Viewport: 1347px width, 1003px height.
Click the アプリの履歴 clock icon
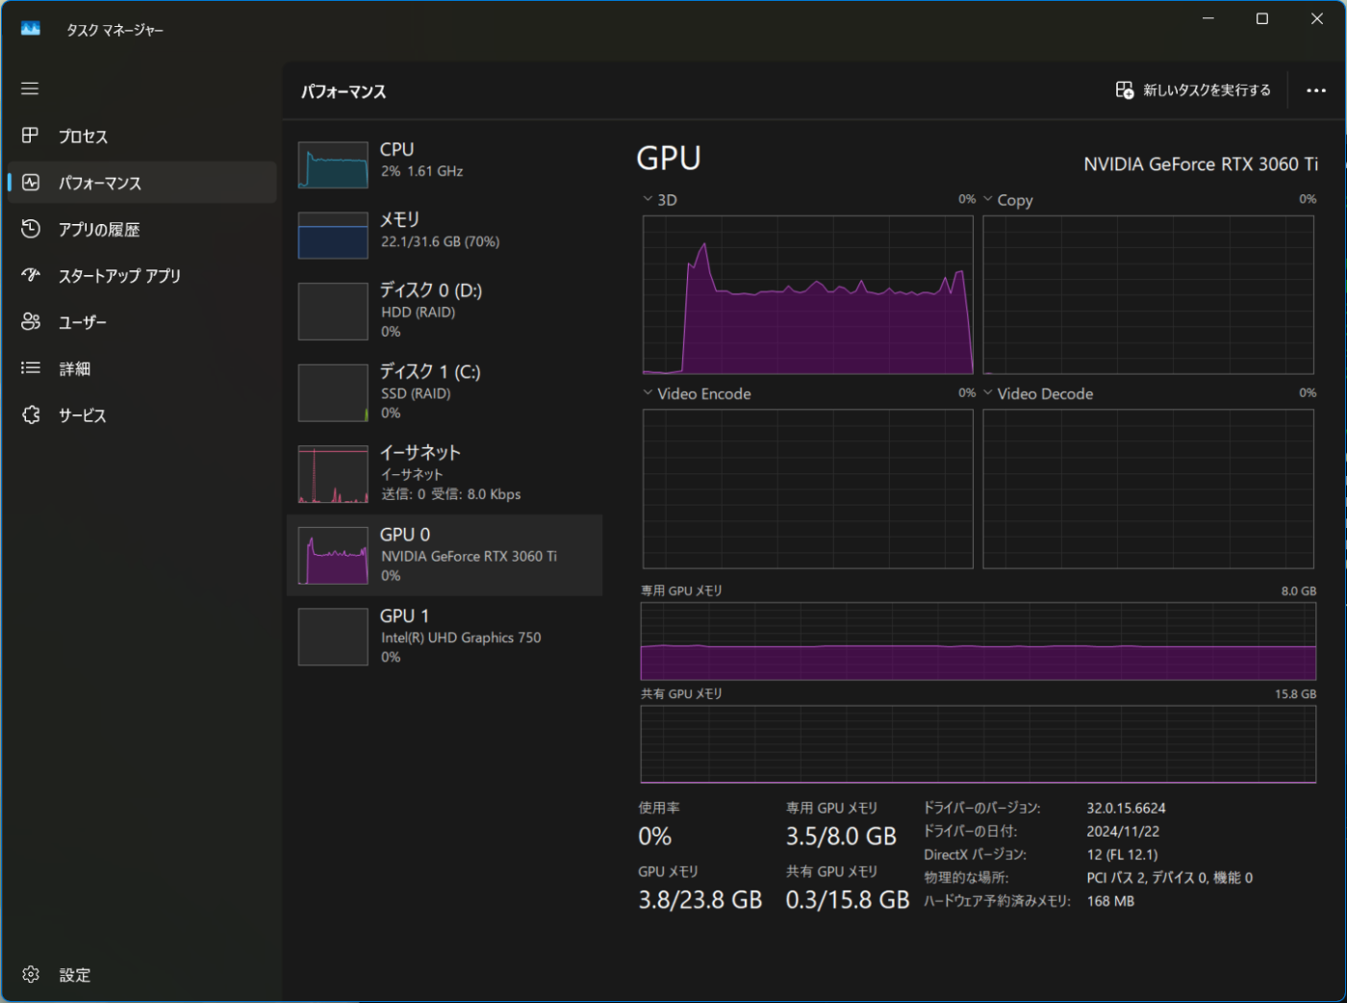(31, 229)
